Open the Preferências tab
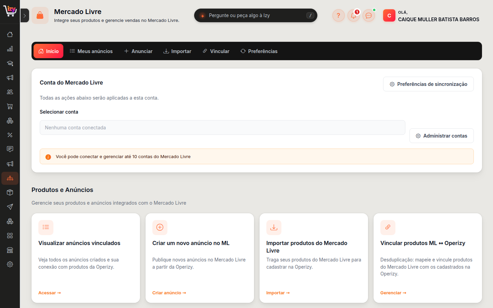 pyautogui.click(x=259, y=51)
